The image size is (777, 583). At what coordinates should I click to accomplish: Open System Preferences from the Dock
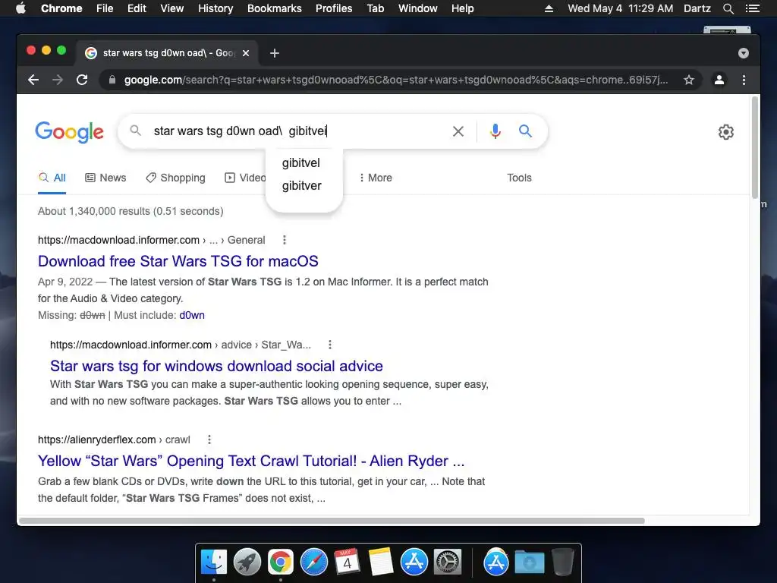tap(448, 563)
